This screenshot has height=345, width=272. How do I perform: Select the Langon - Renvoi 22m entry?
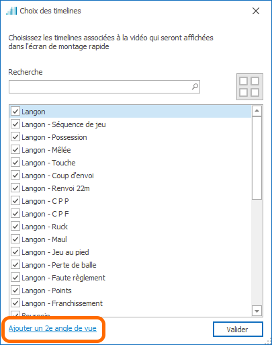click(130, 188)
